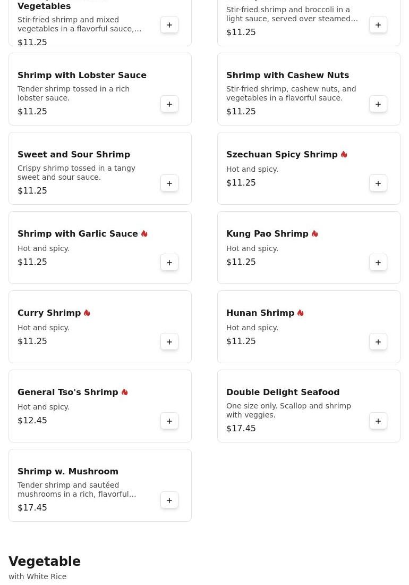Click the flame icon next to Curry Shrimp
The image size is (409, 585).
tap(87, 313)
